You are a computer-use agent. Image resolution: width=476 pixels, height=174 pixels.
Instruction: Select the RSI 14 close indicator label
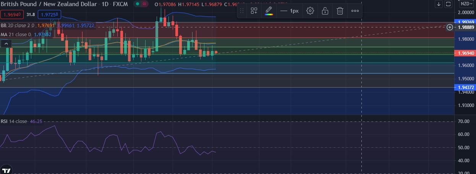tap(14, 121)
